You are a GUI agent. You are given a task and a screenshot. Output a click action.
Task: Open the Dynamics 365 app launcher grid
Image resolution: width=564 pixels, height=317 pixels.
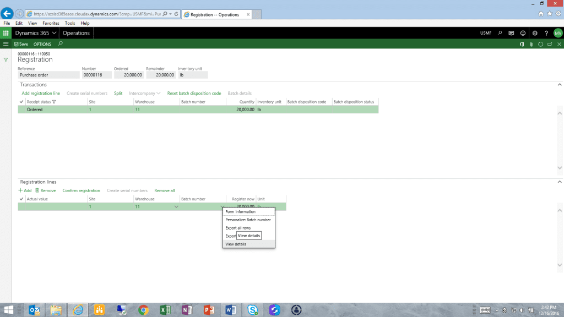coord(6,33)
